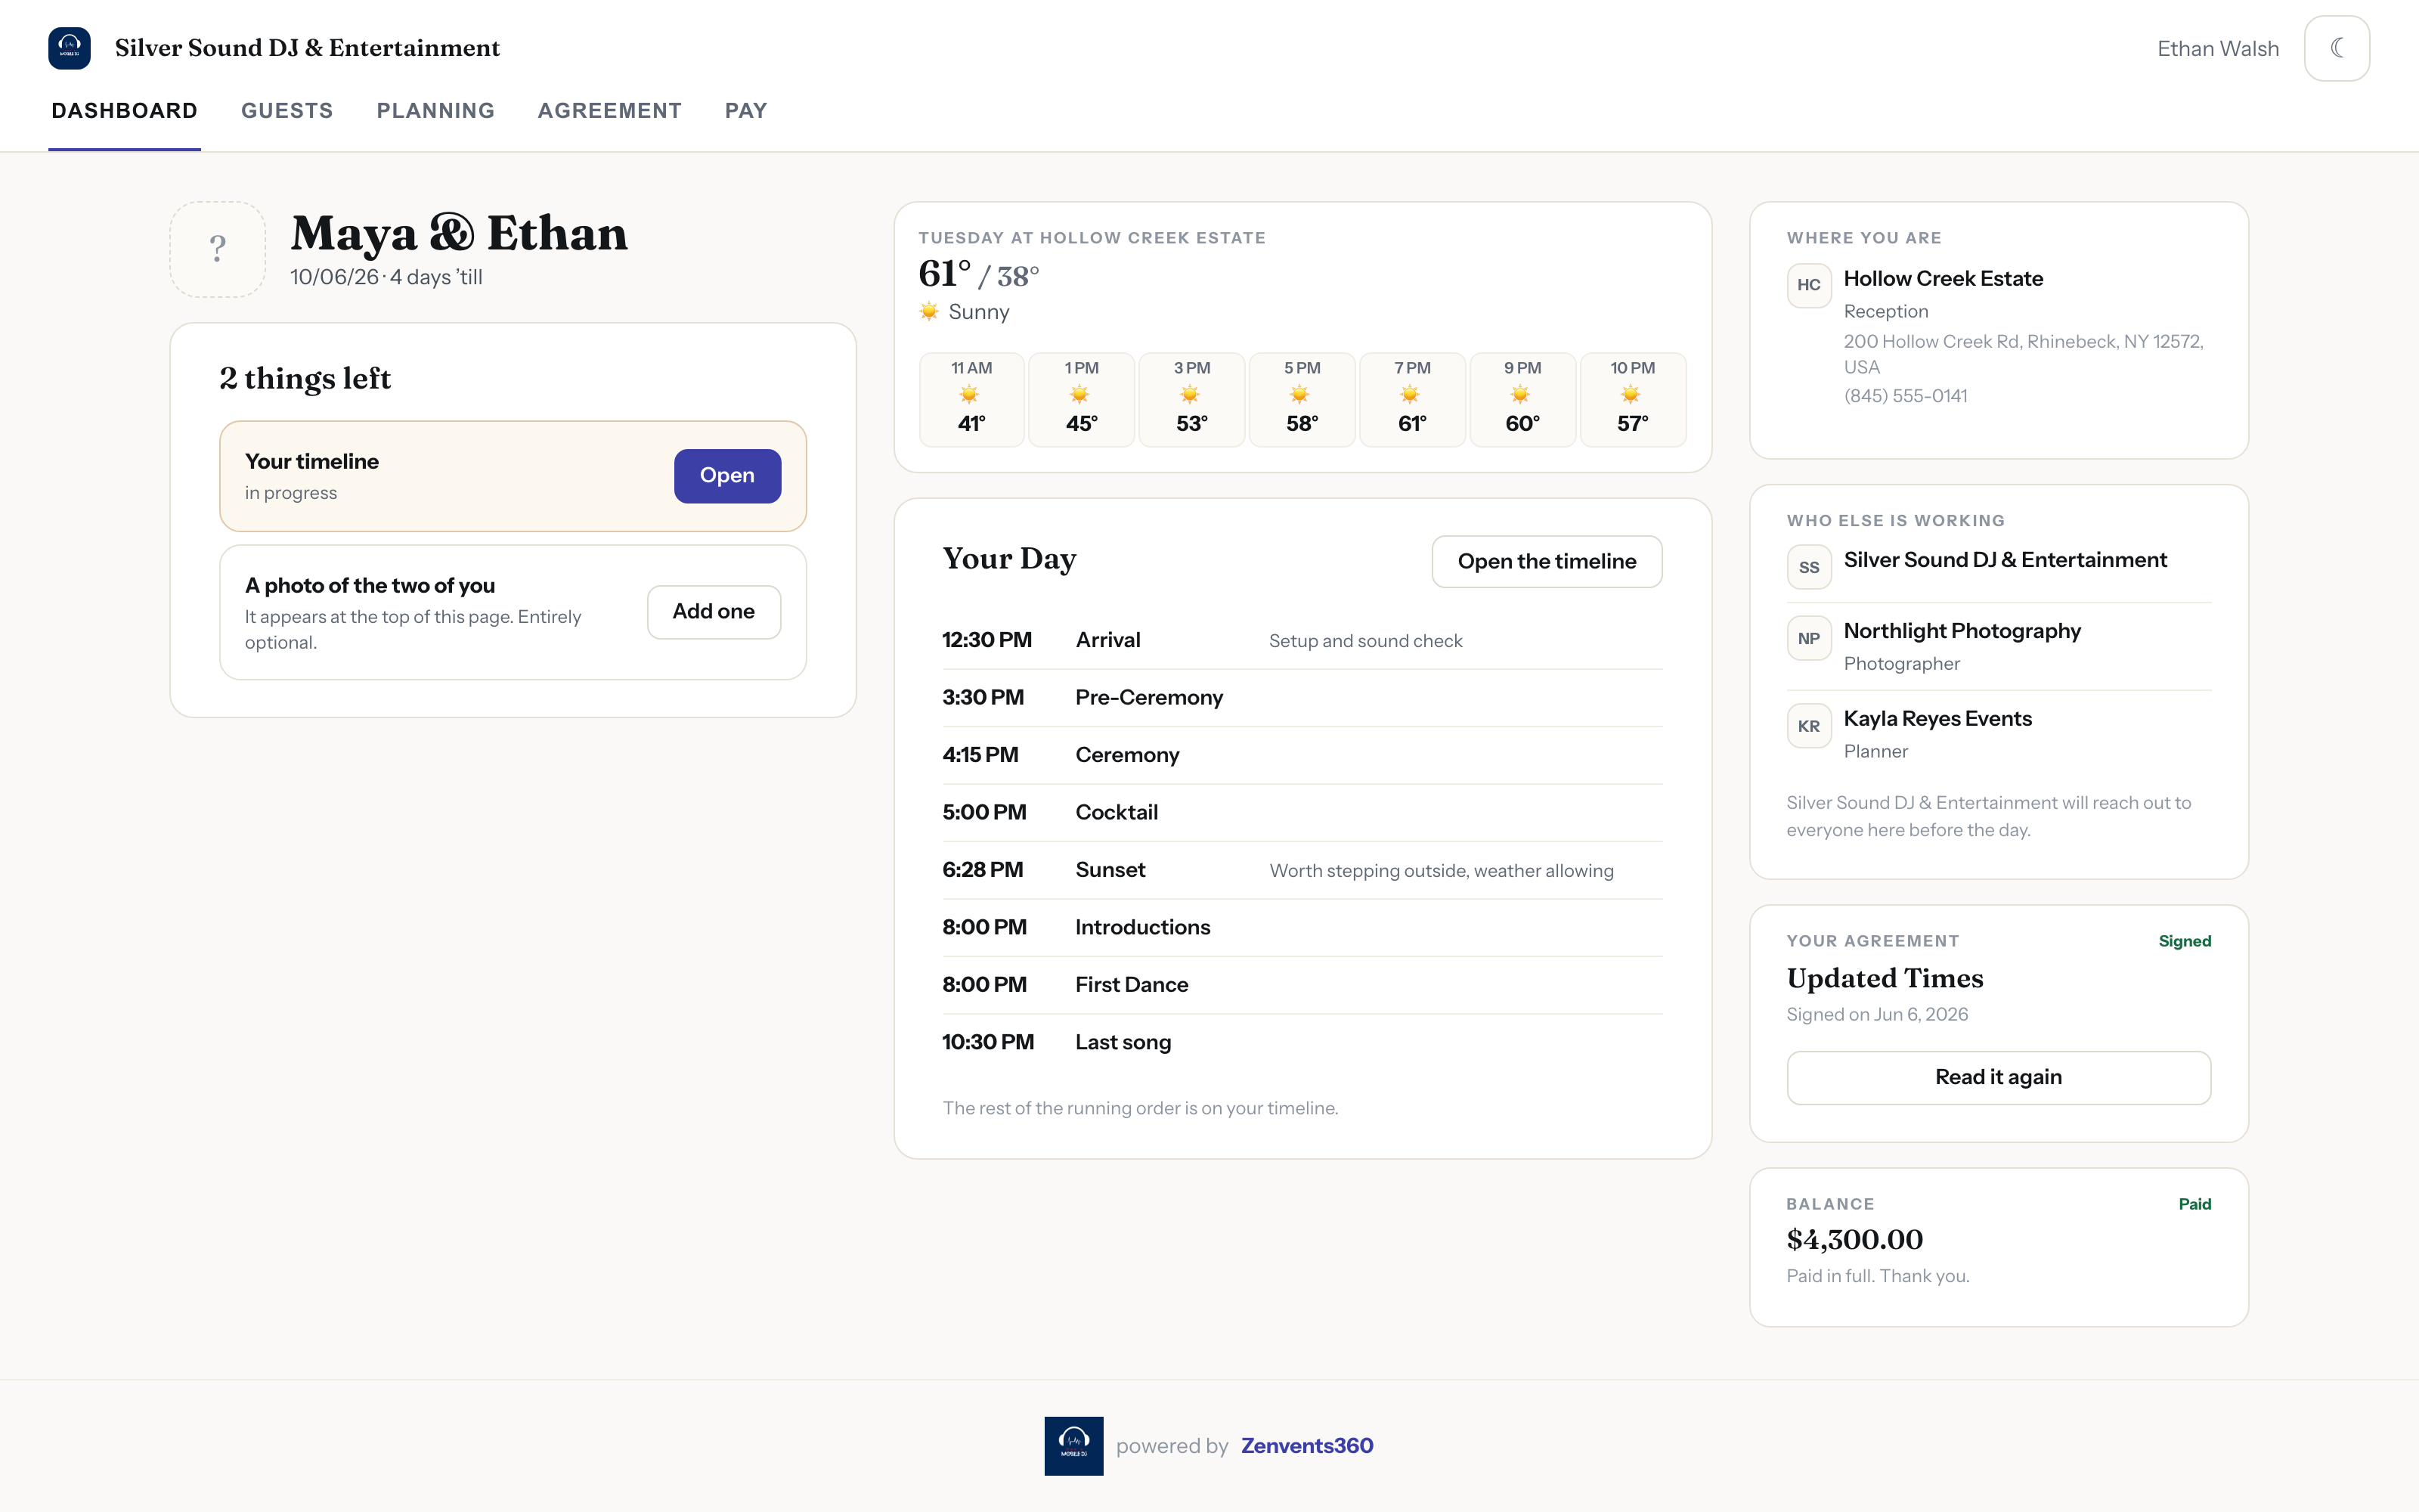The image size is (2419, 1512).
Task: Click Add one to upload a photo
Action: click(x=714, y=612)
